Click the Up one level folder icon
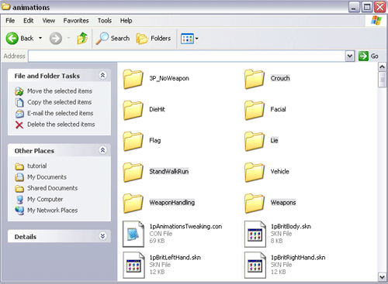The width and height of the screenshot is (388, 284). point(82,39)
